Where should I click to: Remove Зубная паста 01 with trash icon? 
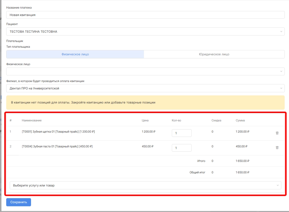277,148
